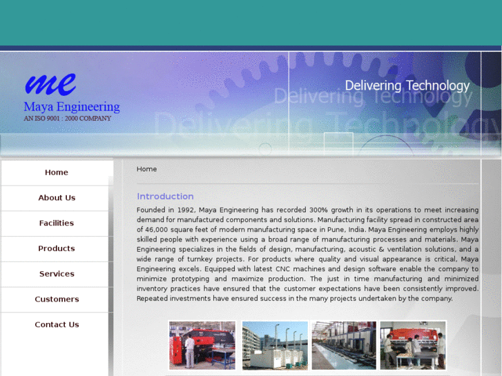Click the Home breadcrumb text
This screenshot has height=376, width=502.
point(146,169)
